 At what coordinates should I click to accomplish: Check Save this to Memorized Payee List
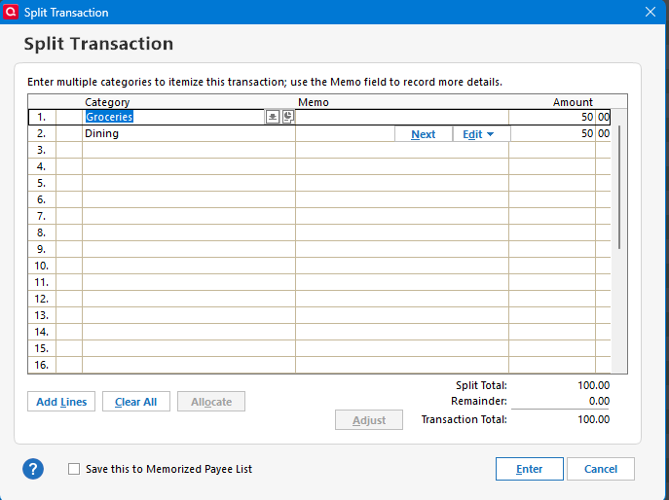74,469
